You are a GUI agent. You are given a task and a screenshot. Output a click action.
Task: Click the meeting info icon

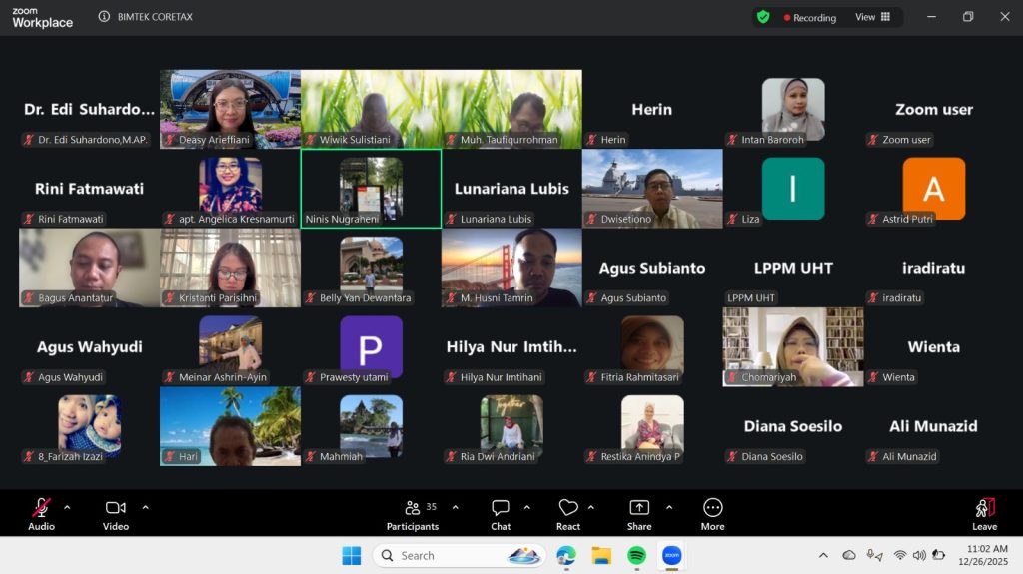tap(105, 17)
